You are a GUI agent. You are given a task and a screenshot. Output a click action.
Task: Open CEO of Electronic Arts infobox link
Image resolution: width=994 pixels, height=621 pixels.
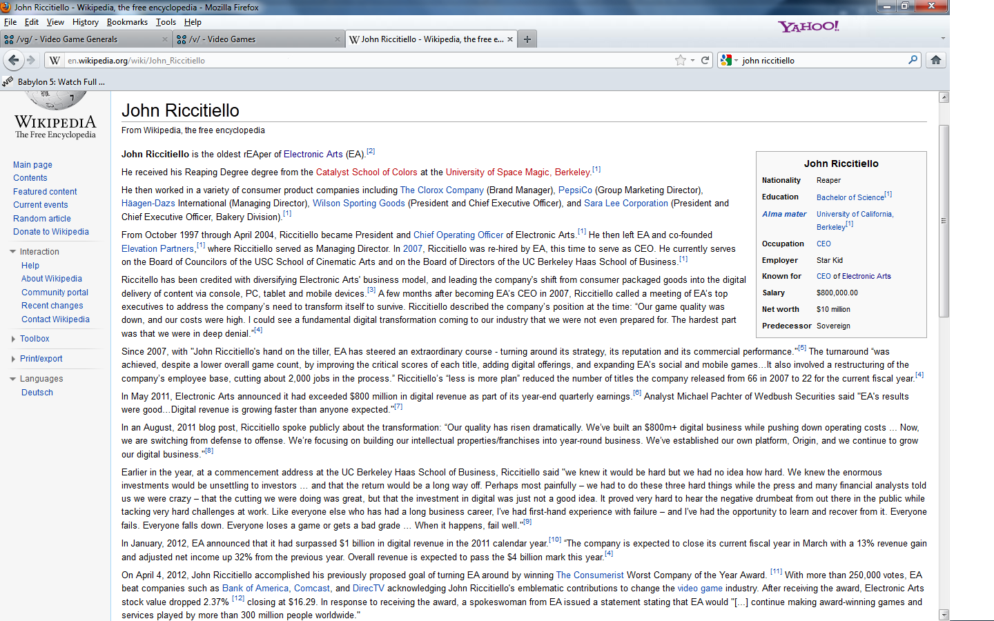[x=854, y=276]
